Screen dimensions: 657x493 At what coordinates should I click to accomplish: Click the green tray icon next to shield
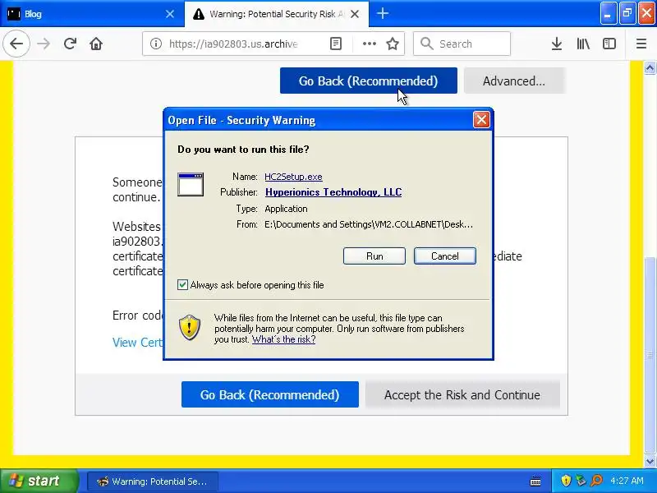click(581, 481)
